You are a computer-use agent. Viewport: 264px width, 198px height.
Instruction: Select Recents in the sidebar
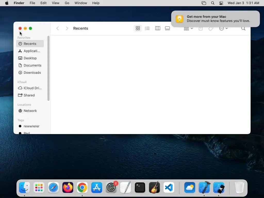coord(30,44)
